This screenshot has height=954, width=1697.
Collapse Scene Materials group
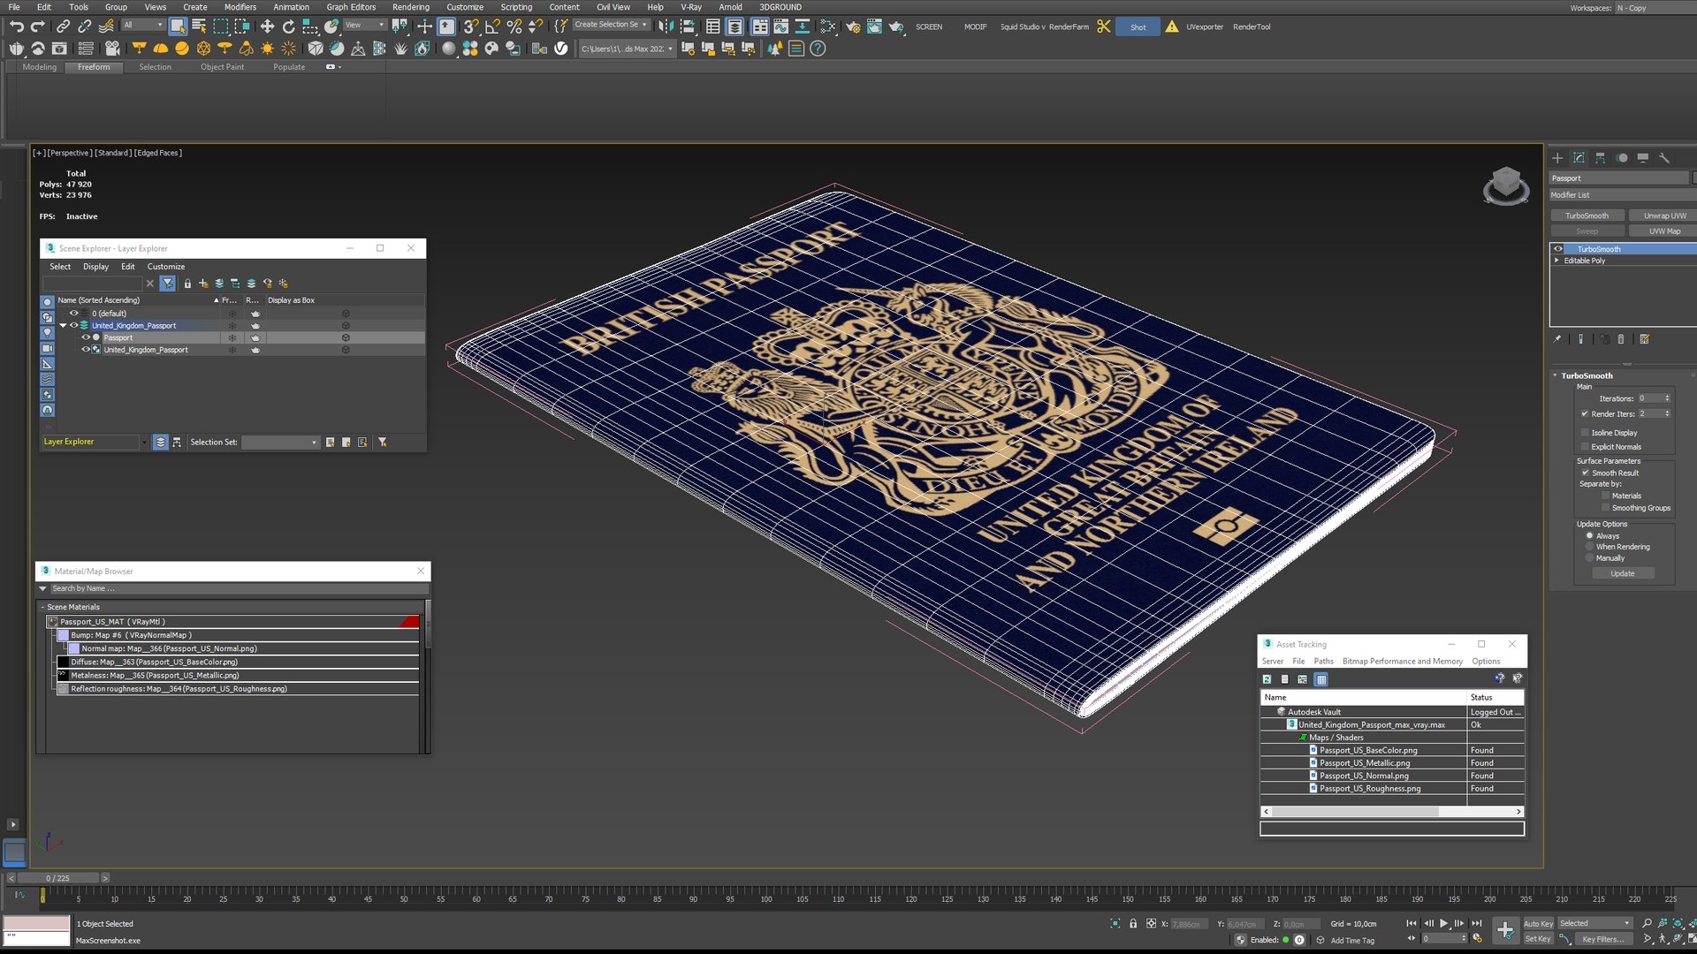(x=42, y=607)
